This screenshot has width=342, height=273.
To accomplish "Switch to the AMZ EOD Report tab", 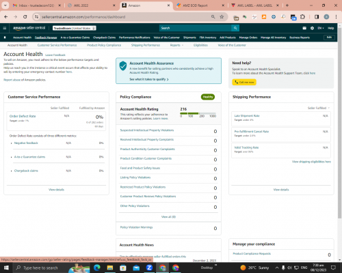I will pyautogui.click(x=200, y=5).
